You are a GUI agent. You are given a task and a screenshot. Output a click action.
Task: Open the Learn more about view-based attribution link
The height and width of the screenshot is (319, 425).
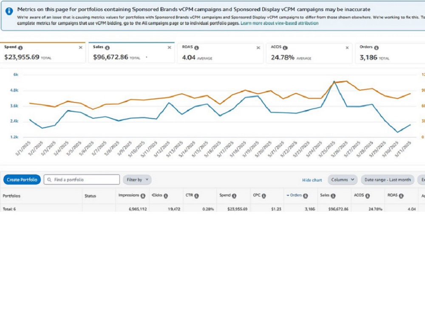tap(280, 23)
